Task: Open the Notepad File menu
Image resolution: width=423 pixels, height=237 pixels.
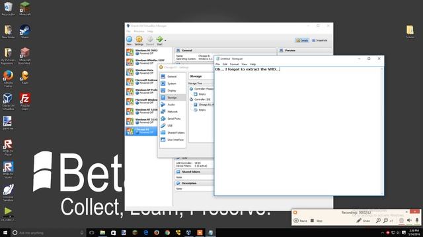Action: point(217,65)
